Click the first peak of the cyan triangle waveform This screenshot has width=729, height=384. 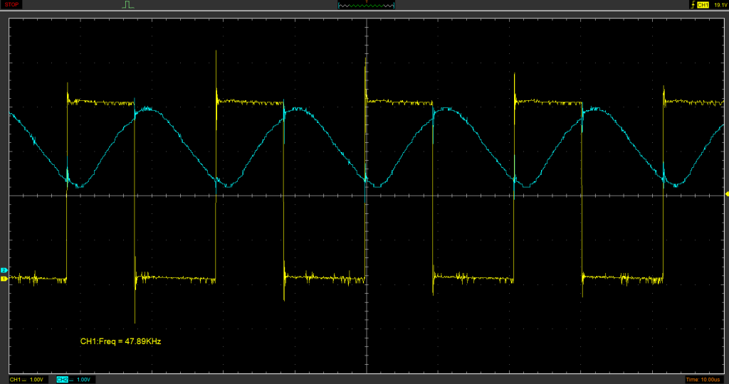pyautogui.click(x=147, y=108)
